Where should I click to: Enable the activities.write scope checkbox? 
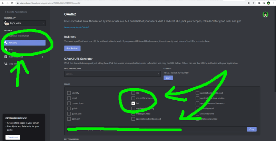point(197,113)
